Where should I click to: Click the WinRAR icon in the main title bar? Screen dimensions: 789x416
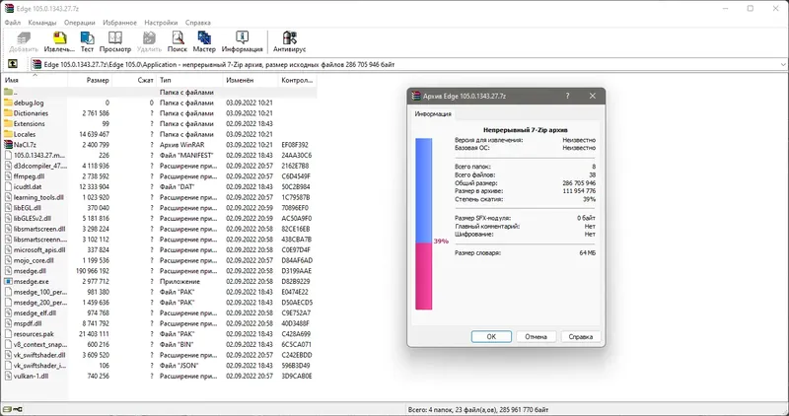tap(9, 9)
